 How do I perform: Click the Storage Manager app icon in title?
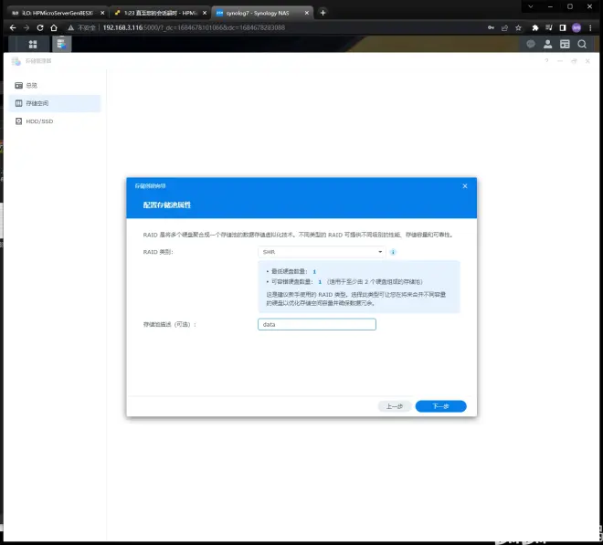(16, 61)
